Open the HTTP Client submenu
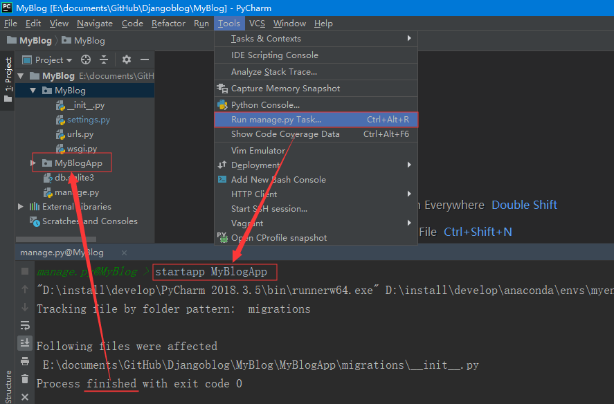Screen dimensions: 614x404 tap(316, 194)
